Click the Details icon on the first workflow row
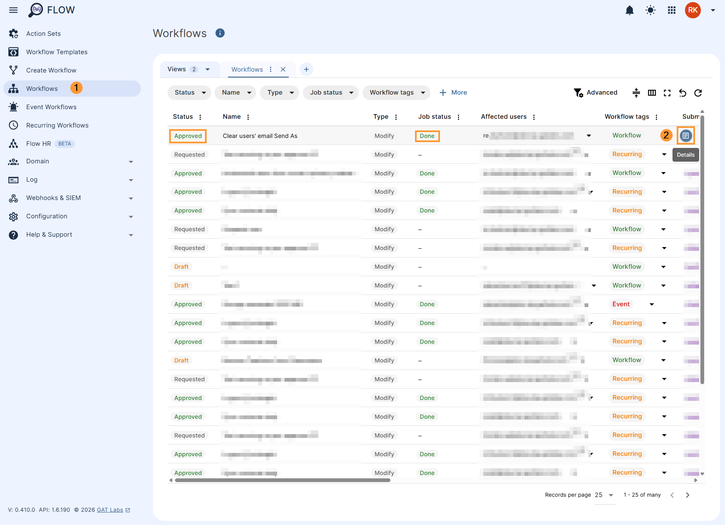 click(x=686, y=135)
